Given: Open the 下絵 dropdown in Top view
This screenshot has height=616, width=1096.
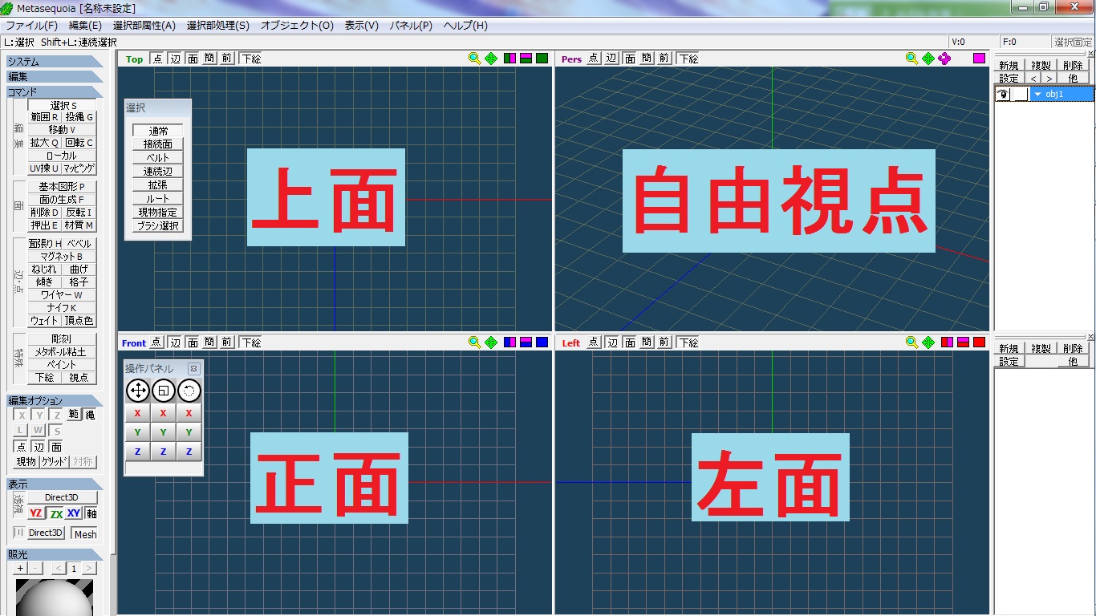Looking at the screenshot, I should pos(252,59).
